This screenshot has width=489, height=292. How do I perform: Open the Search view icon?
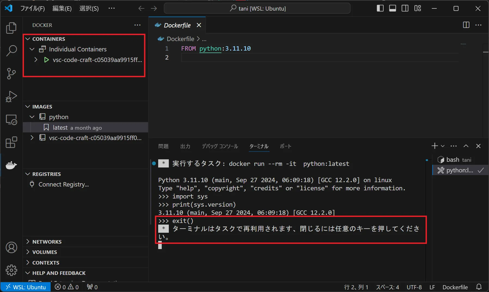click(11, 51)
